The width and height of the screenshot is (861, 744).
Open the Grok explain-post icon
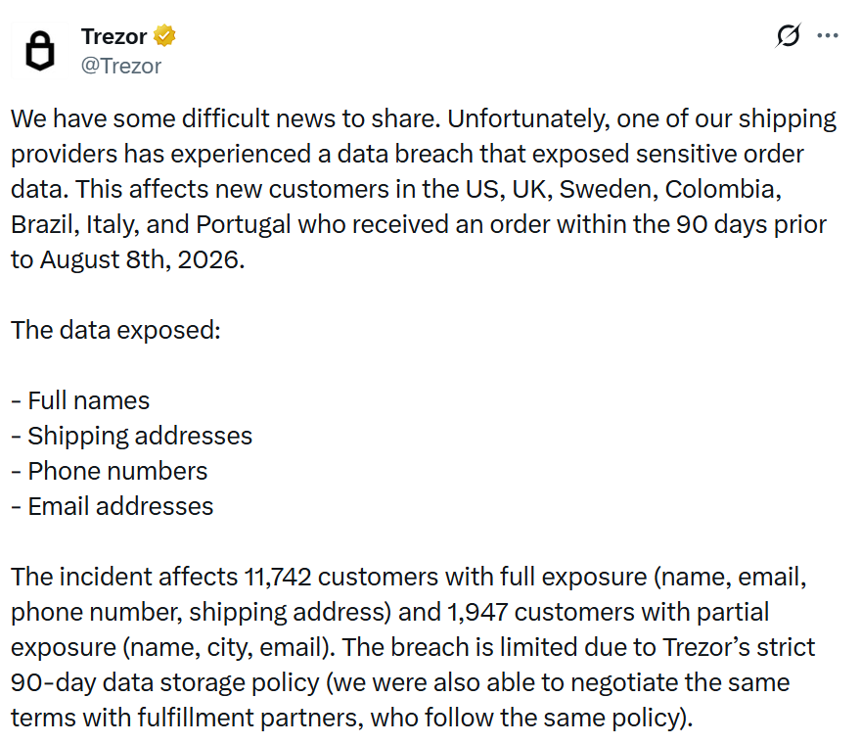click(789, 35)
